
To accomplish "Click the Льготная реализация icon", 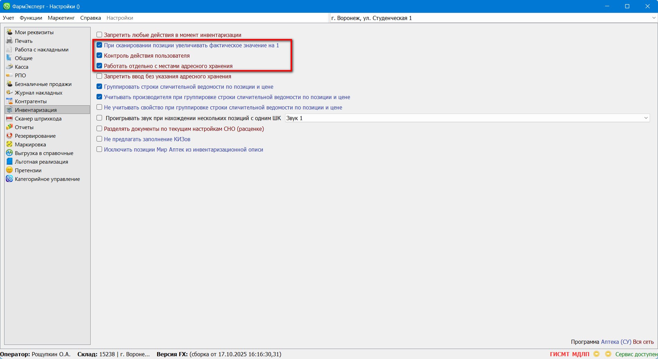I will [x=9, y=162].
